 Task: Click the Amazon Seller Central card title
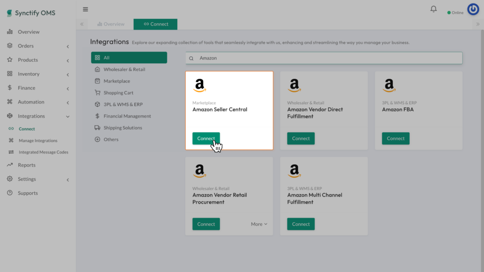click(x=220, y=110)
